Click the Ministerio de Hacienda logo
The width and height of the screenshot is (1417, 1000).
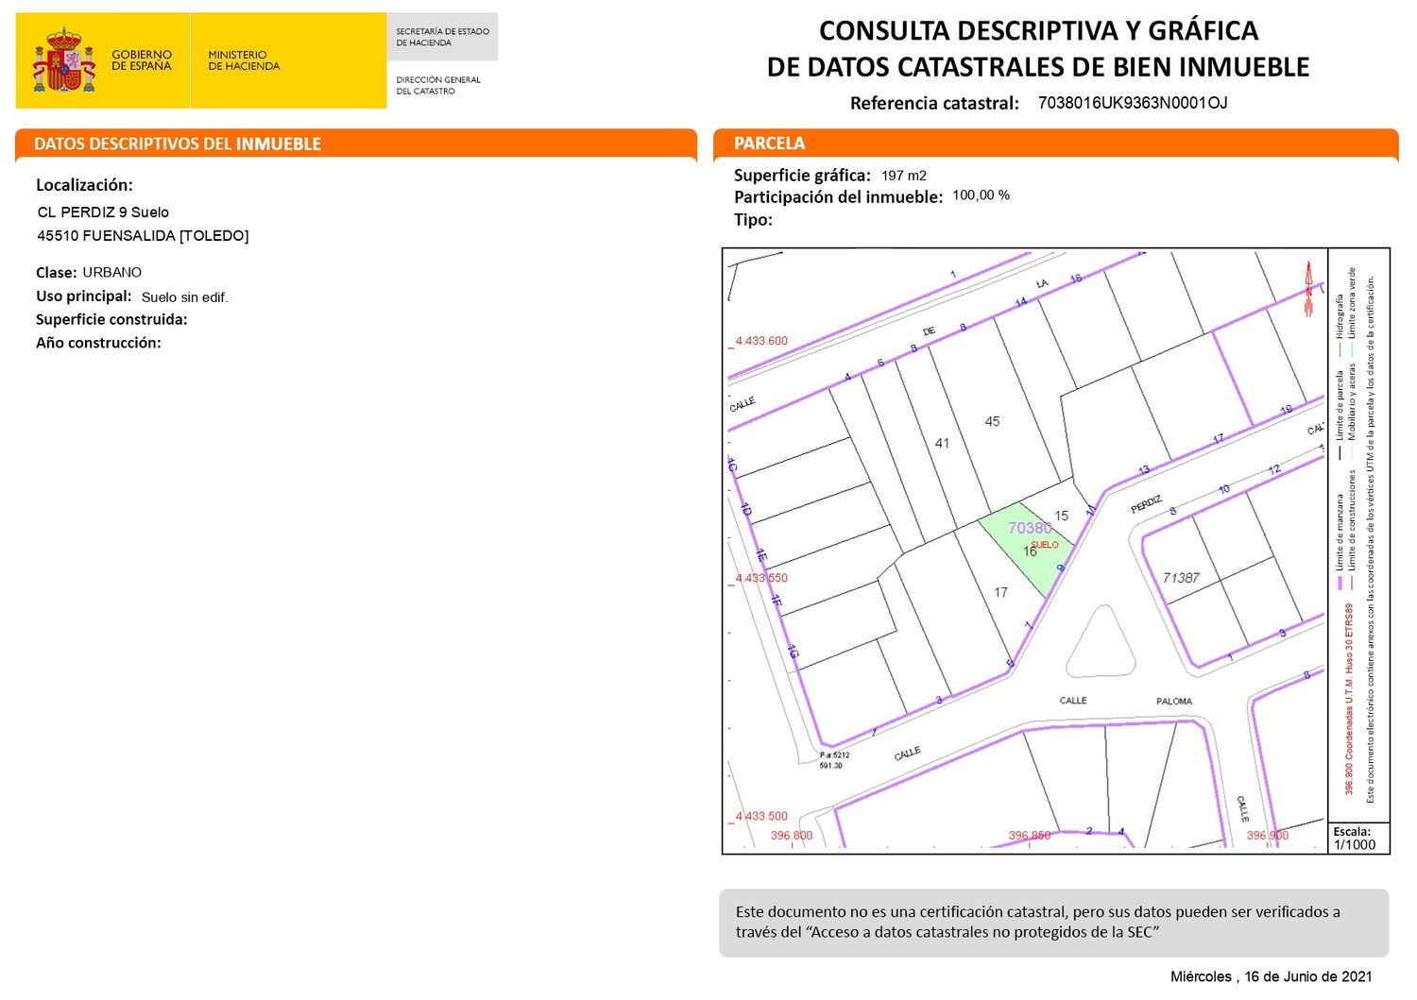coord(244,60)
